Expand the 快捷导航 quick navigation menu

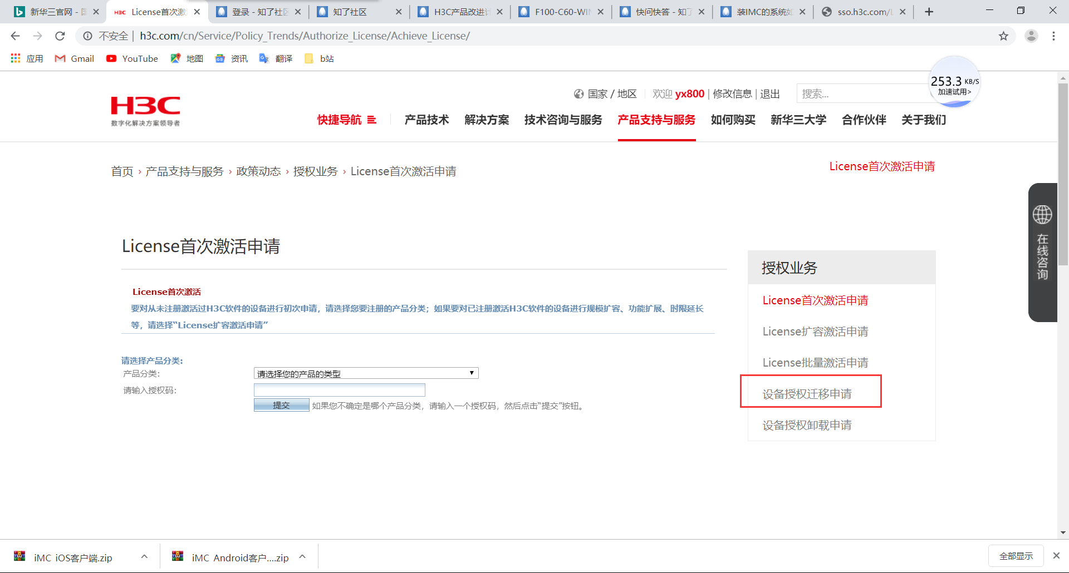[x=347, y=120]
